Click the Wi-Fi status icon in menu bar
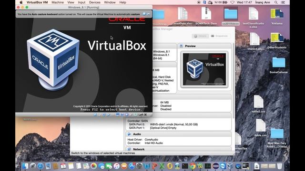This screenshot has height=171, width=305. point(232,2)
